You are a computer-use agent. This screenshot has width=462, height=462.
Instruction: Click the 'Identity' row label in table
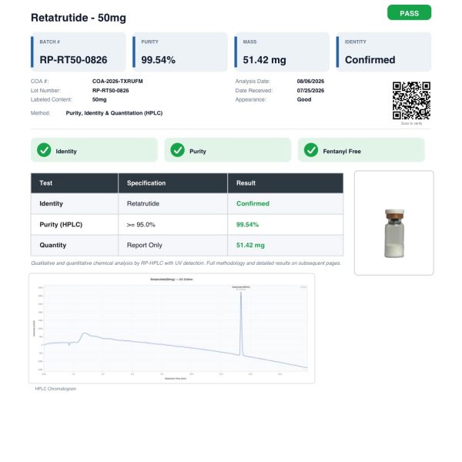click(52, 203)
